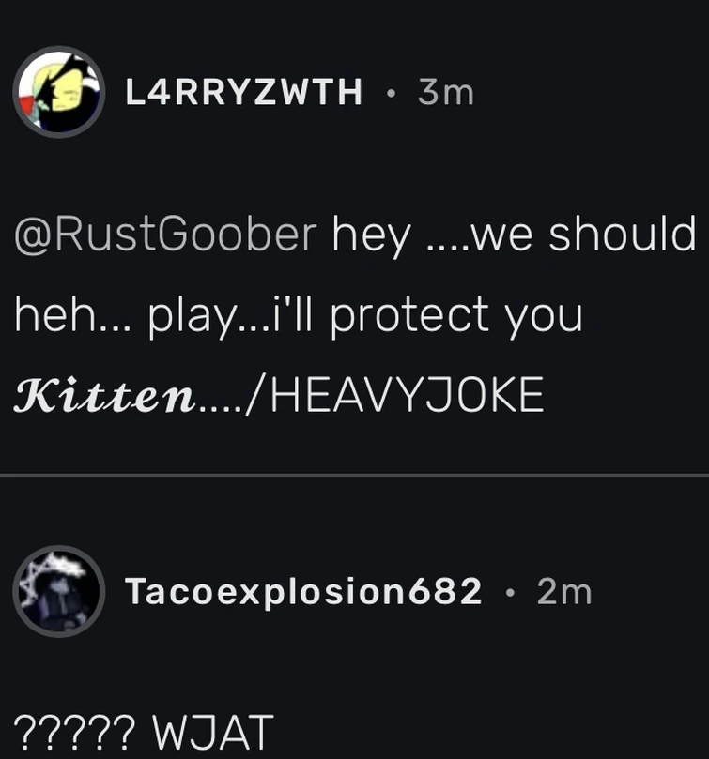This screenshot has height=759, width=709.
Task: Select the 3m timestamp
Action: tap(446, 93)
